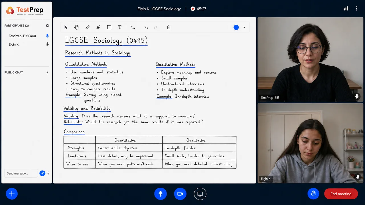Click the TestPrep-Elif video tile
The image size is (365, 205).
pos(311,60)
